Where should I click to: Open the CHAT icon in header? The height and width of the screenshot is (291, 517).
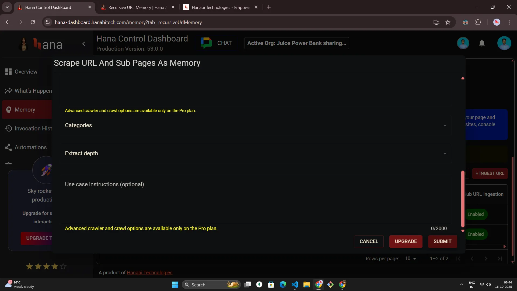(206, 43)
